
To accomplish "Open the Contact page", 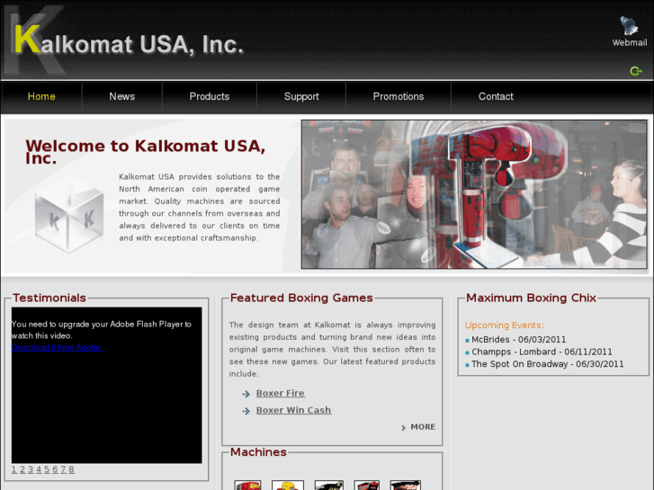I will pyautogui.click(x=496, y=96).
